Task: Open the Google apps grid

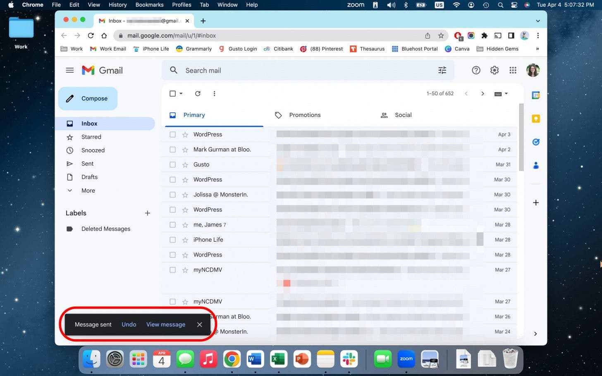Action: [513, 70]
